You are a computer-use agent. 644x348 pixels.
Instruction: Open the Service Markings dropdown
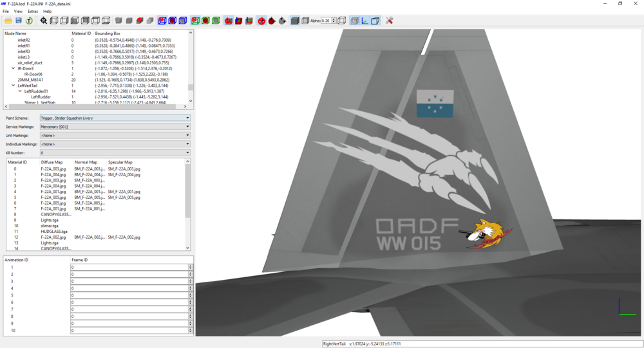click(115, 127)
